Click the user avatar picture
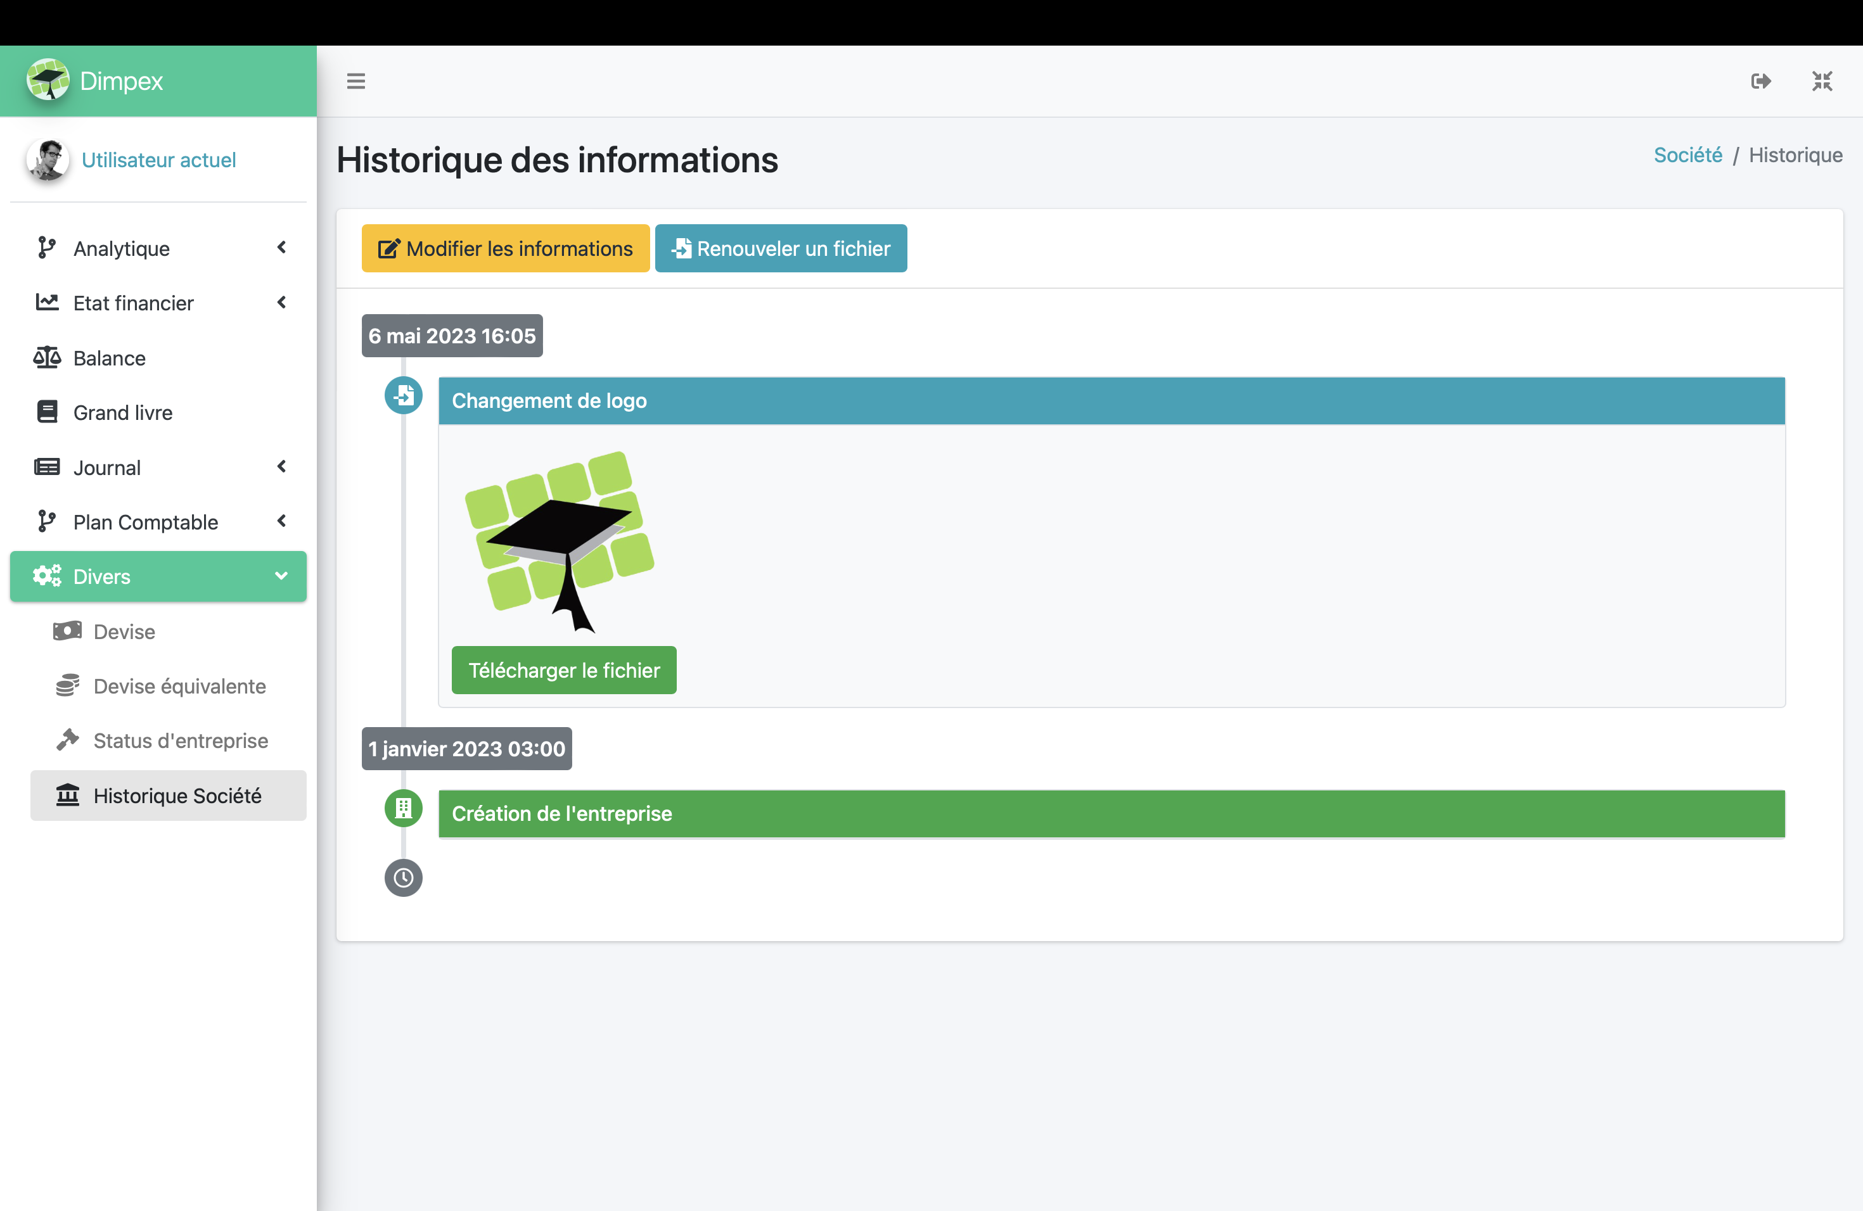This screenshot has height=1211, width=1863. tap(49, 160)
